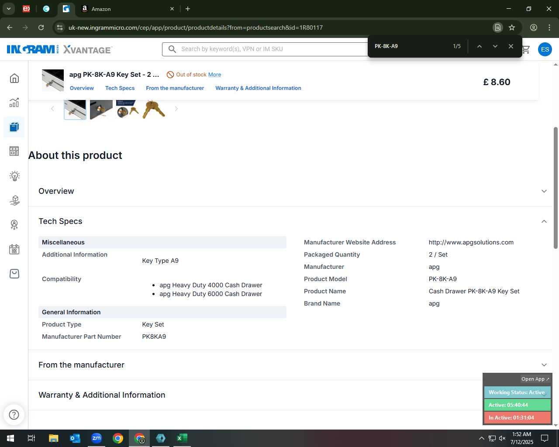559x447 pixels.
Task: Select first product thumbnail image
Action: click(x=75, y=109)
